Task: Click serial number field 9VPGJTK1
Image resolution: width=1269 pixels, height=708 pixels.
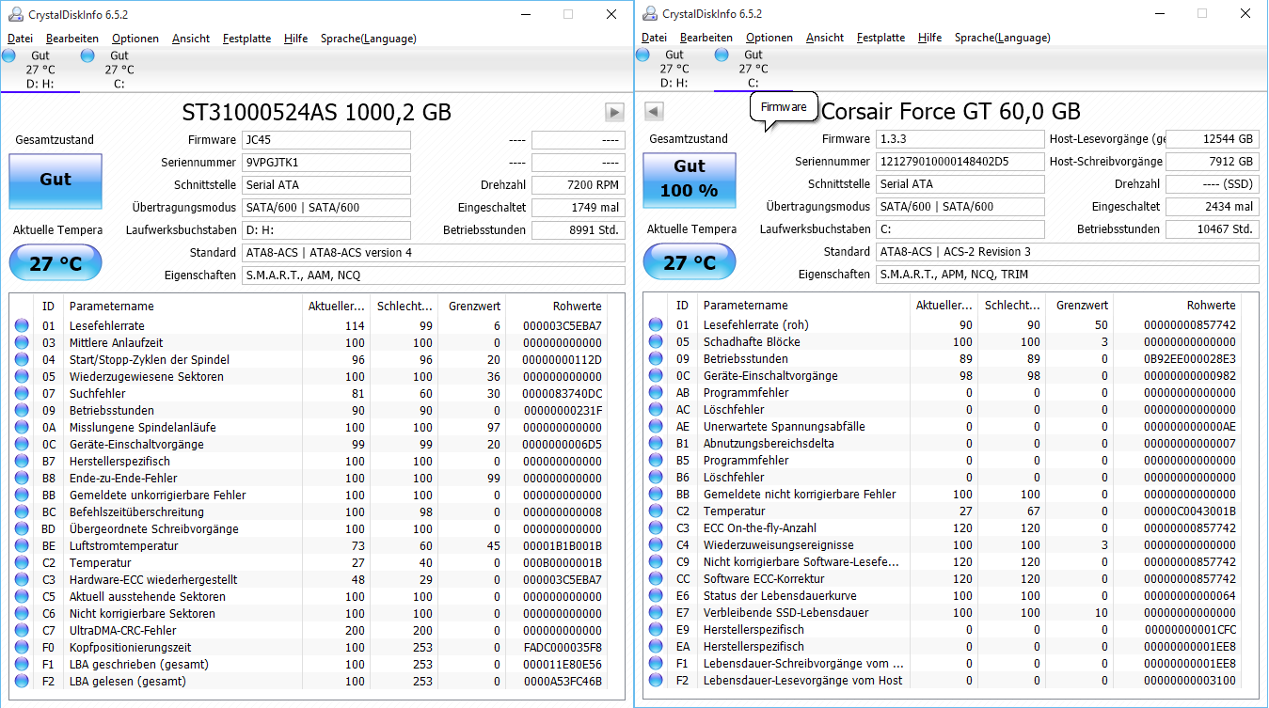Action: click(x=325, y=163)
